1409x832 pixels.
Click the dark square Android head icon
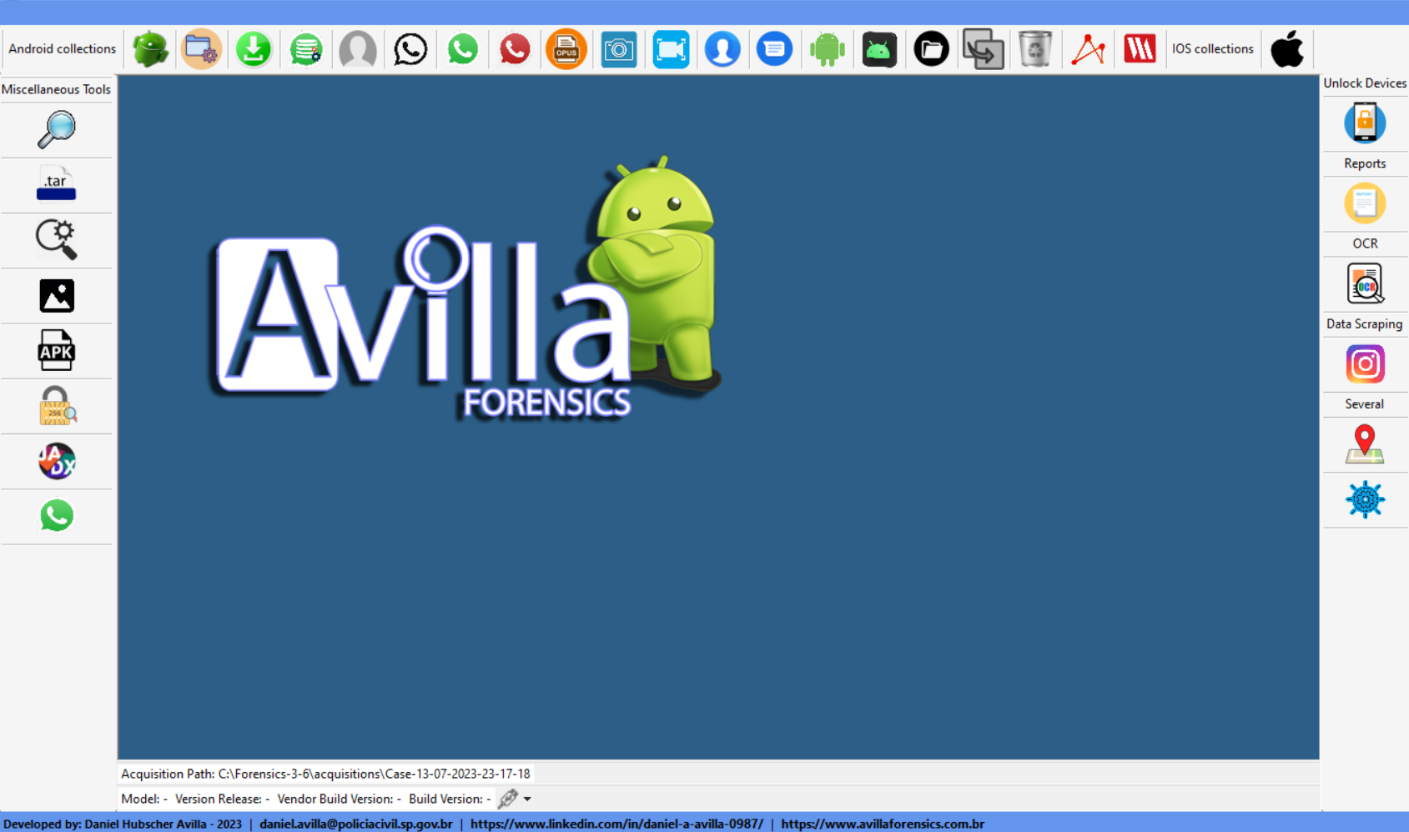tap(879, 49)
